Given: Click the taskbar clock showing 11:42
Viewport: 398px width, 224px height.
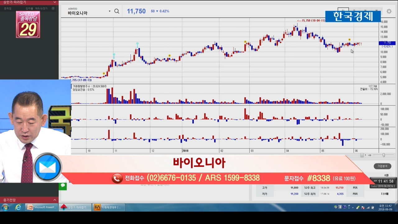Looking at the screenshot, I should (x=386, y=208).
